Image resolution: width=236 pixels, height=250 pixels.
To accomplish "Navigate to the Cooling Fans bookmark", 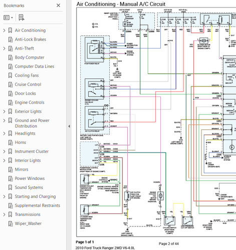I will [x=27, y=75].
